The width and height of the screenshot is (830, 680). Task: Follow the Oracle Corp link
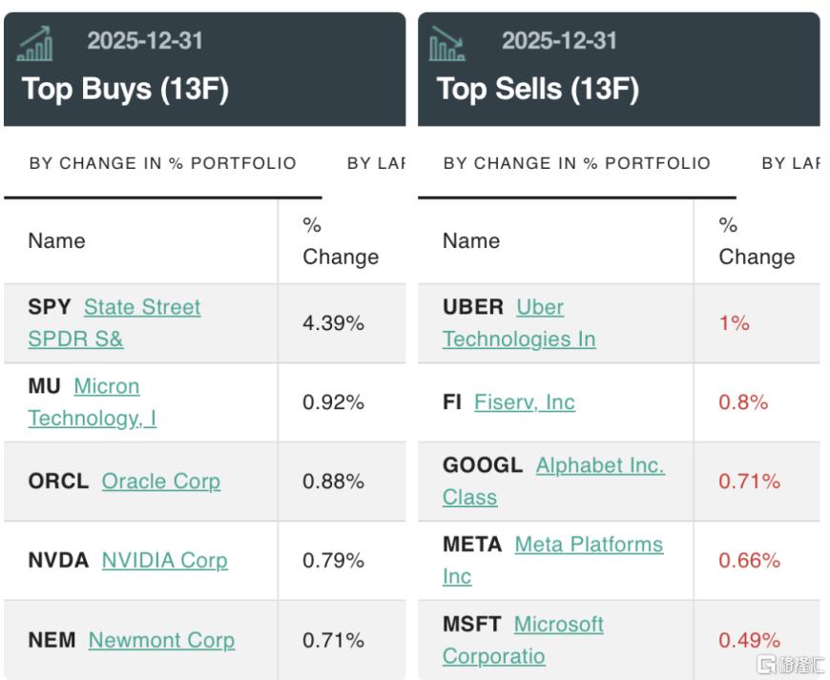pos(160,482)
